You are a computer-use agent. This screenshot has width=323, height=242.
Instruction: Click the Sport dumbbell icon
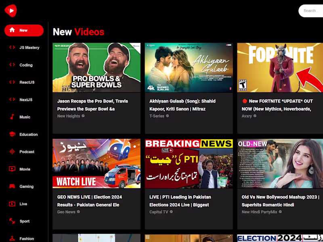point(12,221)
